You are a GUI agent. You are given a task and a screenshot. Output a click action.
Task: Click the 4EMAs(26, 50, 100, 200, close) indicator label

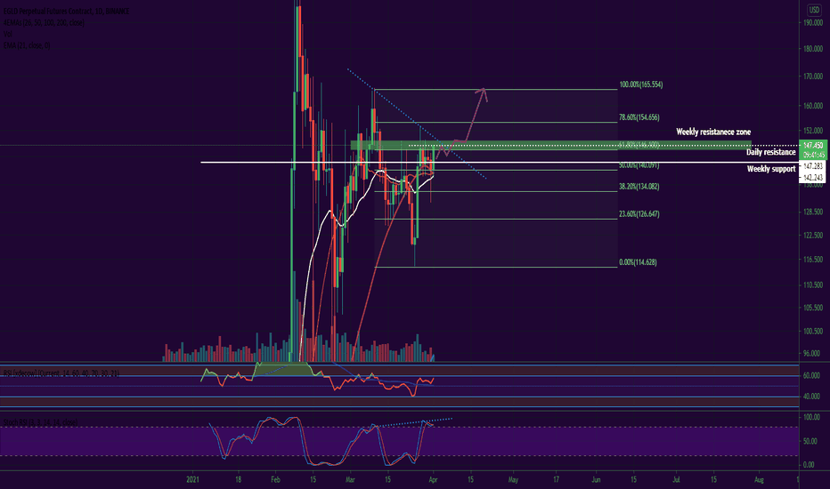click(44, 23)
